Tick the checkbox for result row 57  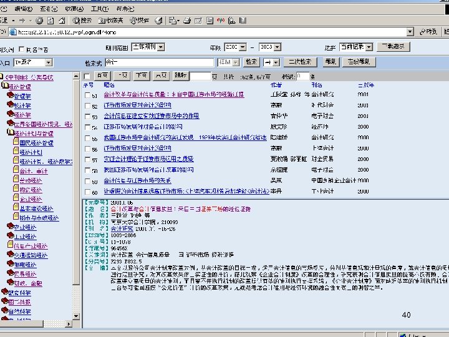click(x=88, y=160)
